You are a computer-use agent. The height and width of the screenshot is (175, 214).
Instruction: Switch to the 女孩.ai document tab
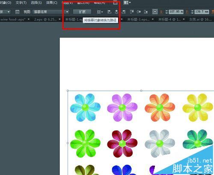[x=200, y=19]
